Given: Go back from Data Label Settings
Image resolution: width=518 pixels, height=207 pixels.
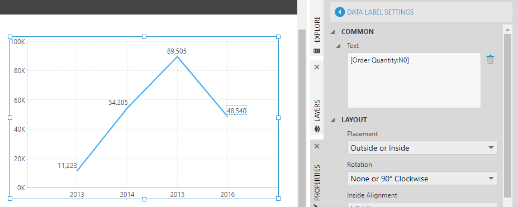Looking at the screenshot, I should pos(340,12).
